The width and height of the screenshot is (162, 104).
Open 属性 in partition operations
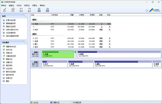(x=6, y=81)
